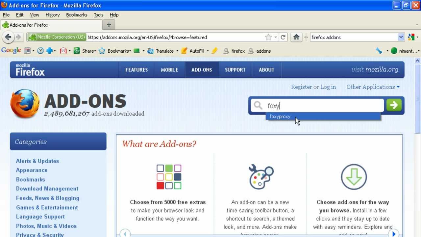Open the Tools menu
The width and height of the screenshot is (421, 237).
[99, 15]
